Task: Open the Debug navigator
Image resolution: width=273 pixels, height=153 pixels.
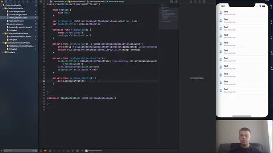Action: point(27,2)
